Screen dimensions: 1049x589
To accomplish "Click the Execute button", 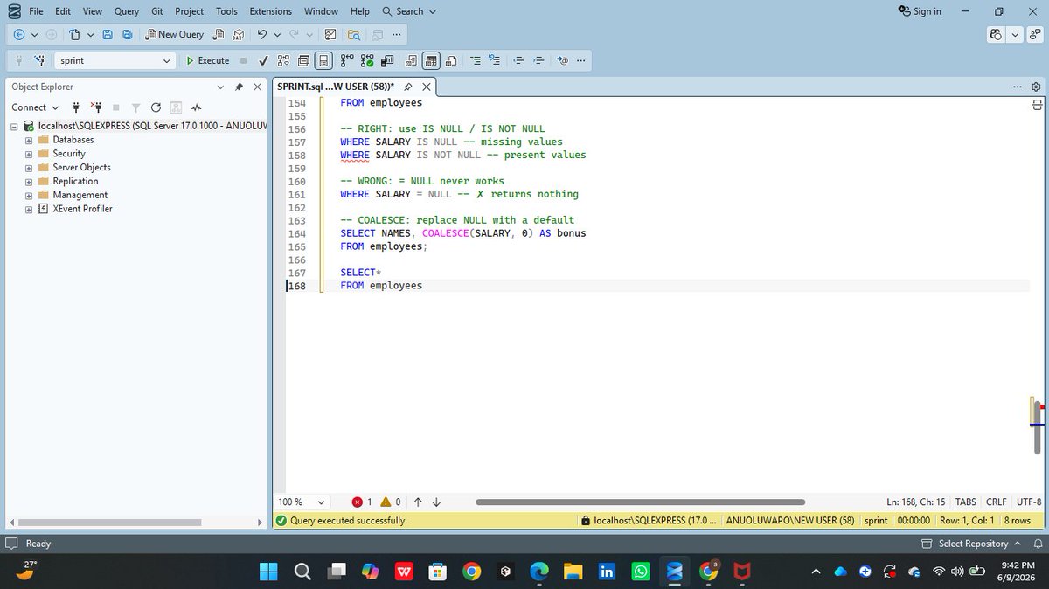I will pyautogui.click(x=208, y=60).
